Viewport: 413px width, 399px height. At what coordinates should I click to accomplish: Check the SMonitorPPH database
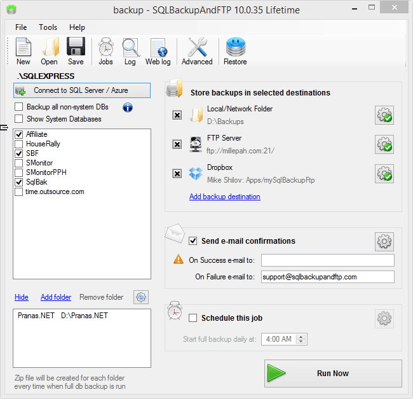tap(18, 172)
